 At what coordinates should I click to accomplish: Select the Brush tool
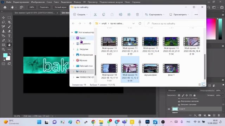(9, 27)
